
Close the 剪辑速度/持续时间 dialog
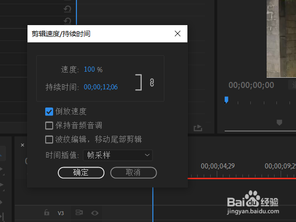178,34
